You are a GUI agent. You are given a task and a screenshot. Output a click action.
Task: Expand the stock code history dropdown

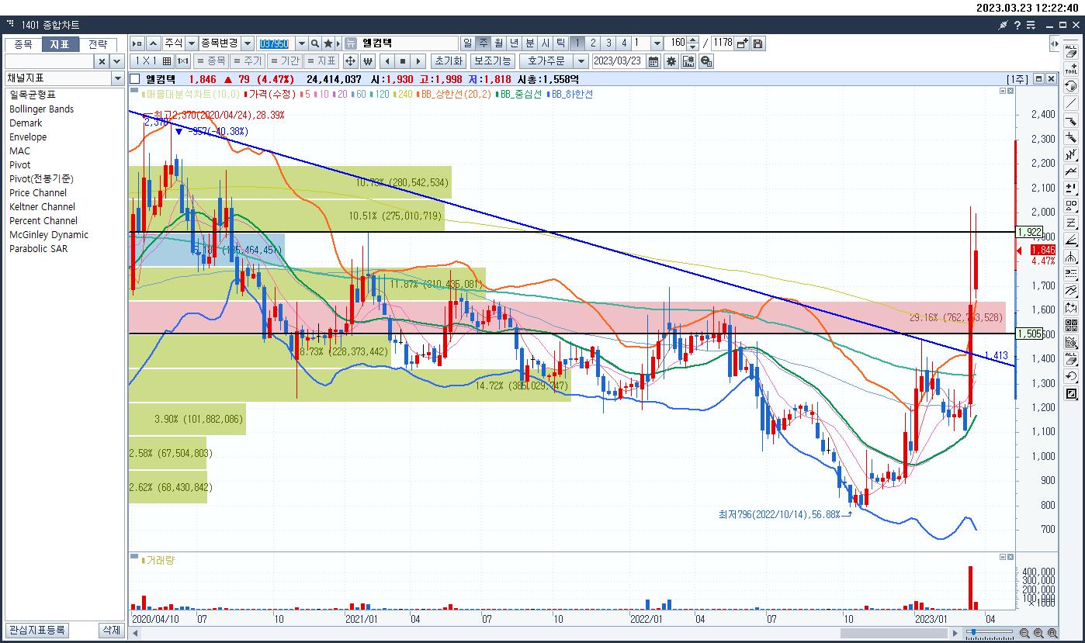(x=302, y=43)
